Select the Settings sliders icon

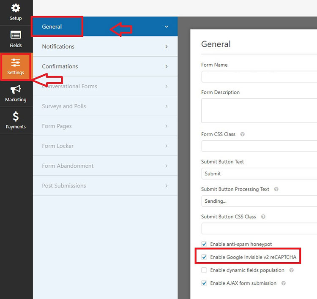tap(16, 63)
